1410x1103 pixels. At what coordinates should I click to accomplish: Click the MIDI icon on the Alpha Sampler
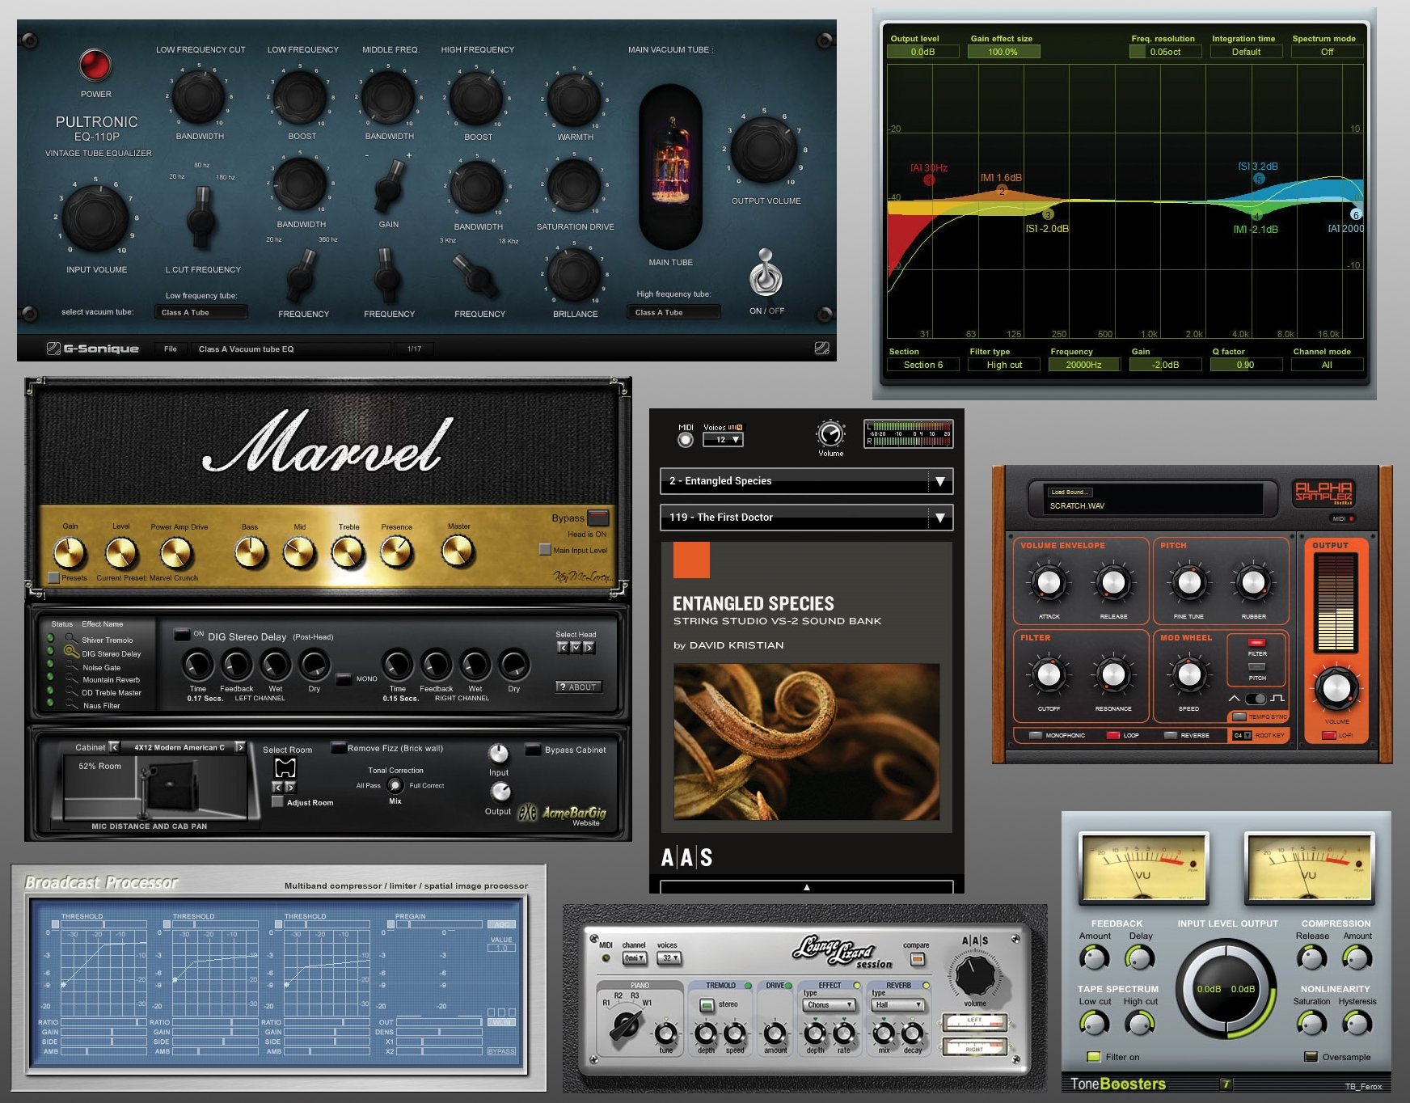[1342, 518]
